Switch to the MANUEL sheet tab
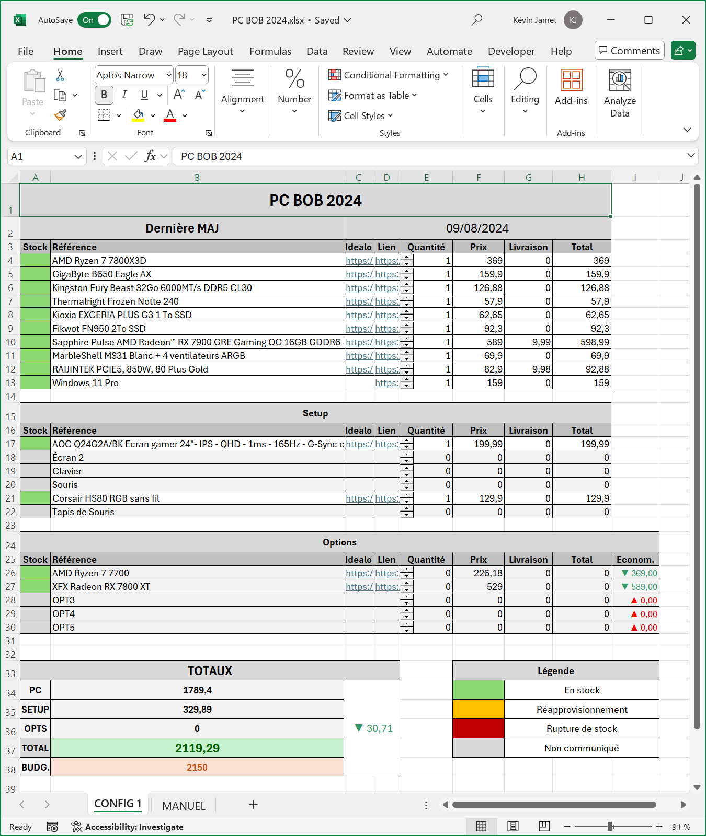 184,806
